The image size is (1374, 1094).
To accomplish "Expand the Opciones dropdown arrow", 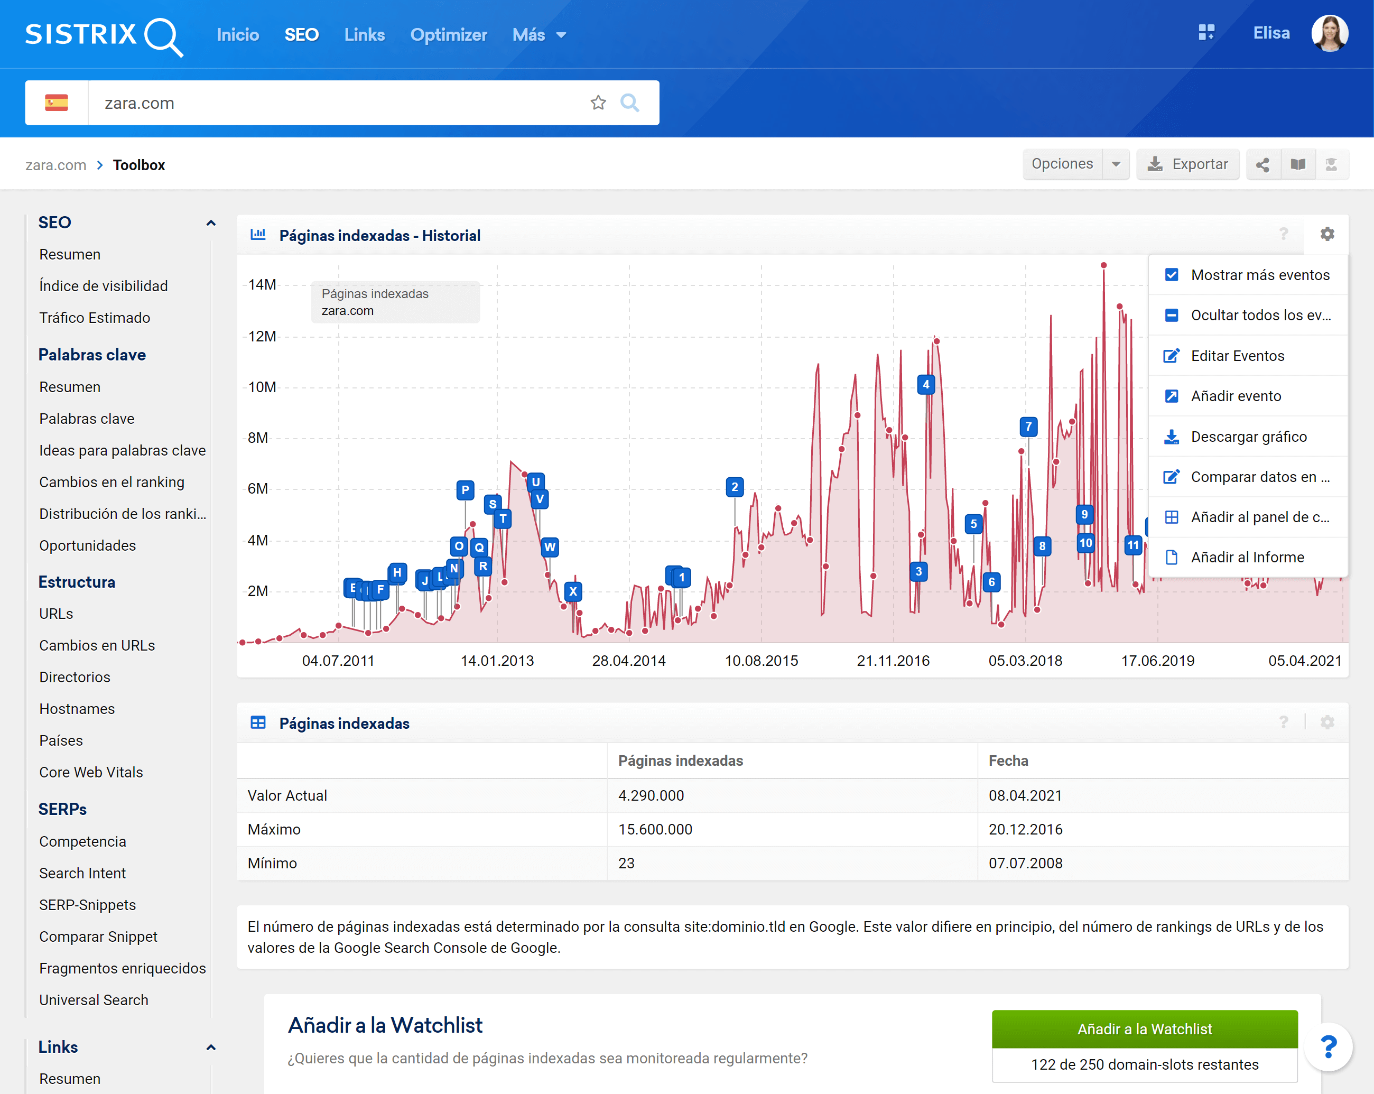I will click(x=1116, y=164).
